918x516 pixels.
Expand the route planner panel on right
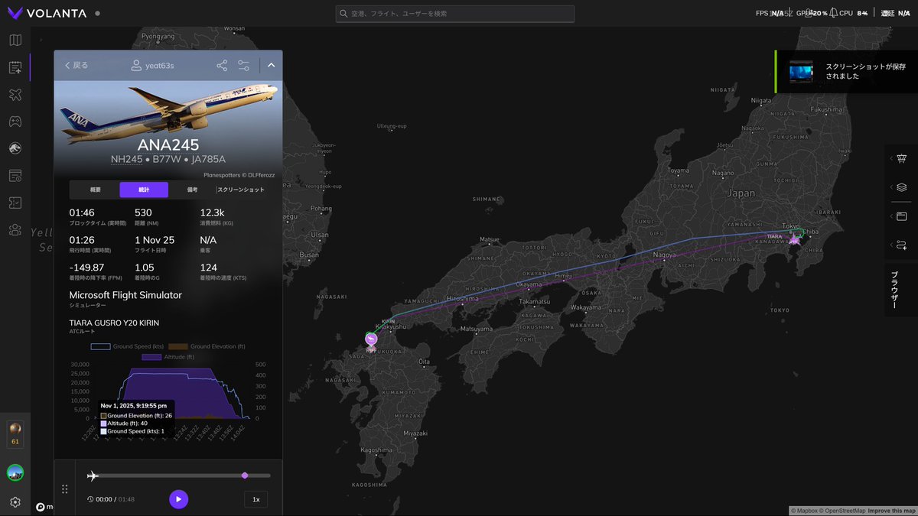click(901, 245)
